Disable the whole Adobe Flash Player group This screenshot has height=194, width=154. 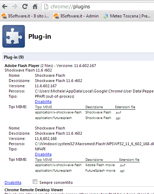[x=13, y=182]
